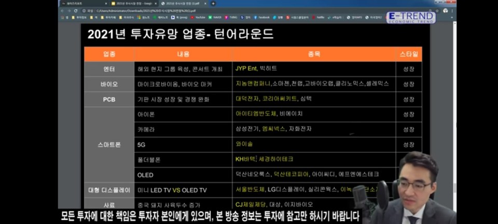498x224 pixels.
Task: Click the 종목 column header
Action: coord(314,54)
